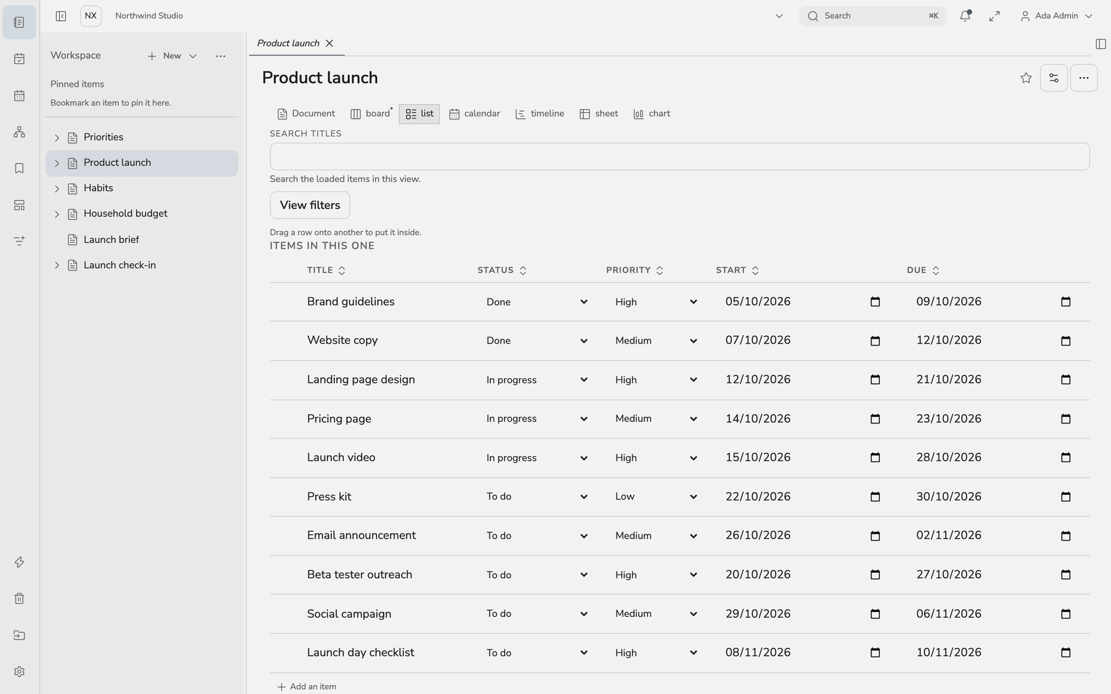Image resolution: width=1111 pixels, height=694 pixels.
Task: Click the bookmark icon in the left rail
Action: [19, 168]
